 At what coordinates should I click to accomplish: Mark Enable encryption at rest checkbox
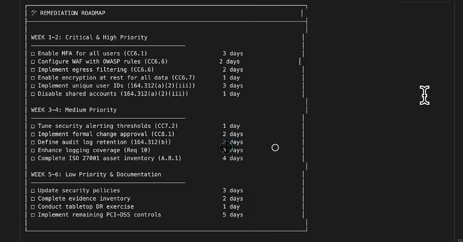point(33,78)
